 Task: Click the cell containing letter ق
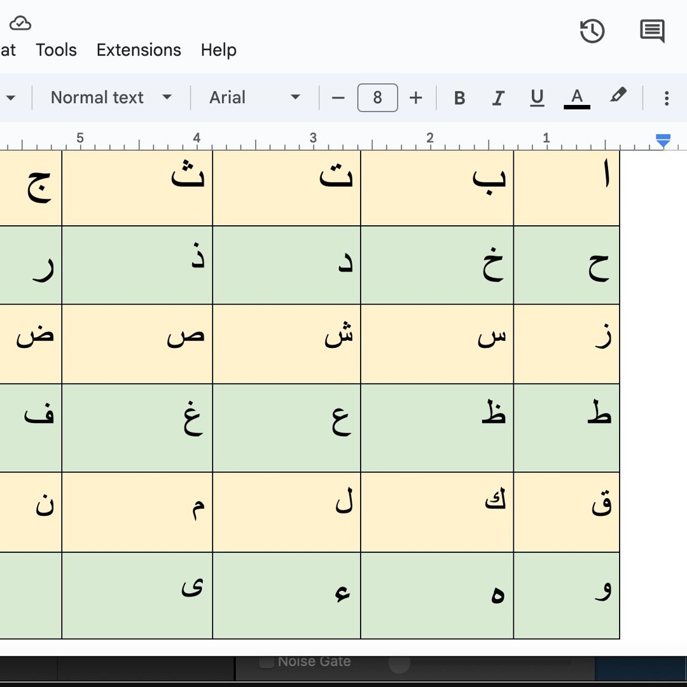pyautogui.click(x=567, y=512)
